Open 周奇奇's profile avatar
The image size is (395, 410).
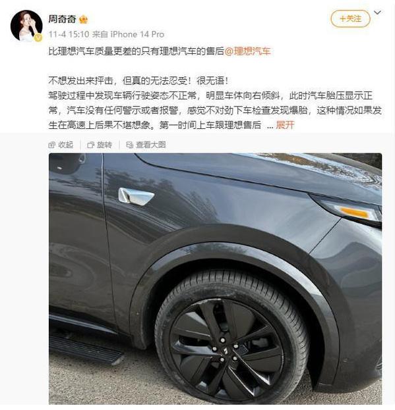pyautogui.click(x=26, y=26)
